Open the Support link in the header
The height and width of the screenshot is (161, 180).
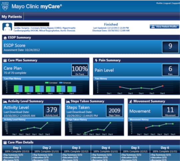pos(176,3)
